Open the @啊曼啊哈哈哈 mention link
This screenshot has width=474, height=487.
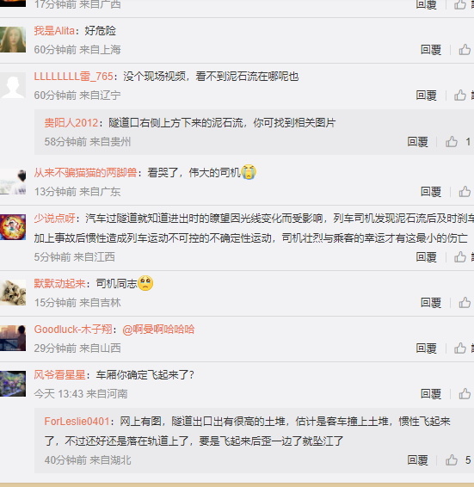[158, 330]
